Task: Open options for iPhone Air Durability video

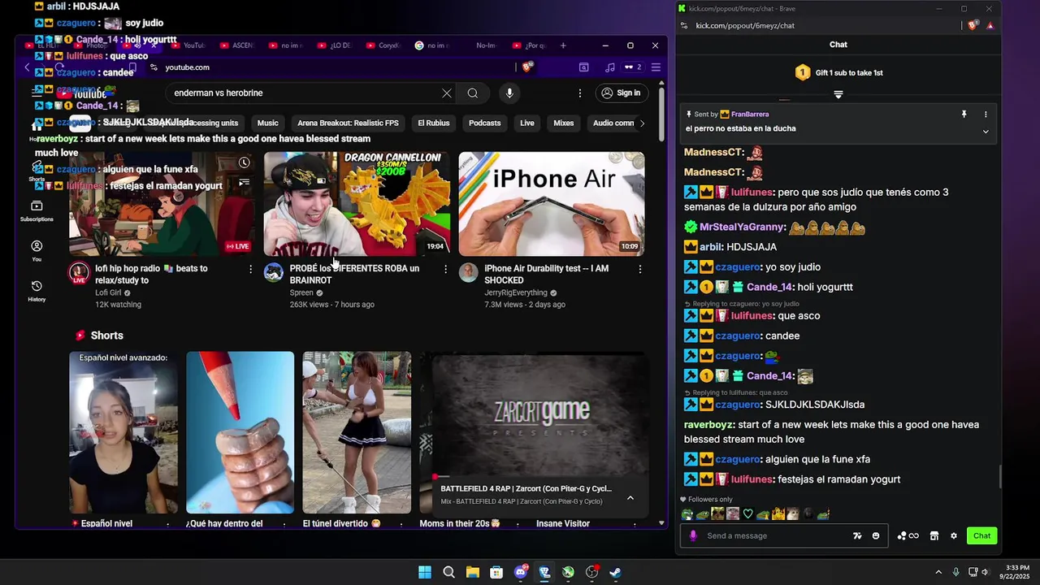Action: pyautogui.click(x=640, y=269)
